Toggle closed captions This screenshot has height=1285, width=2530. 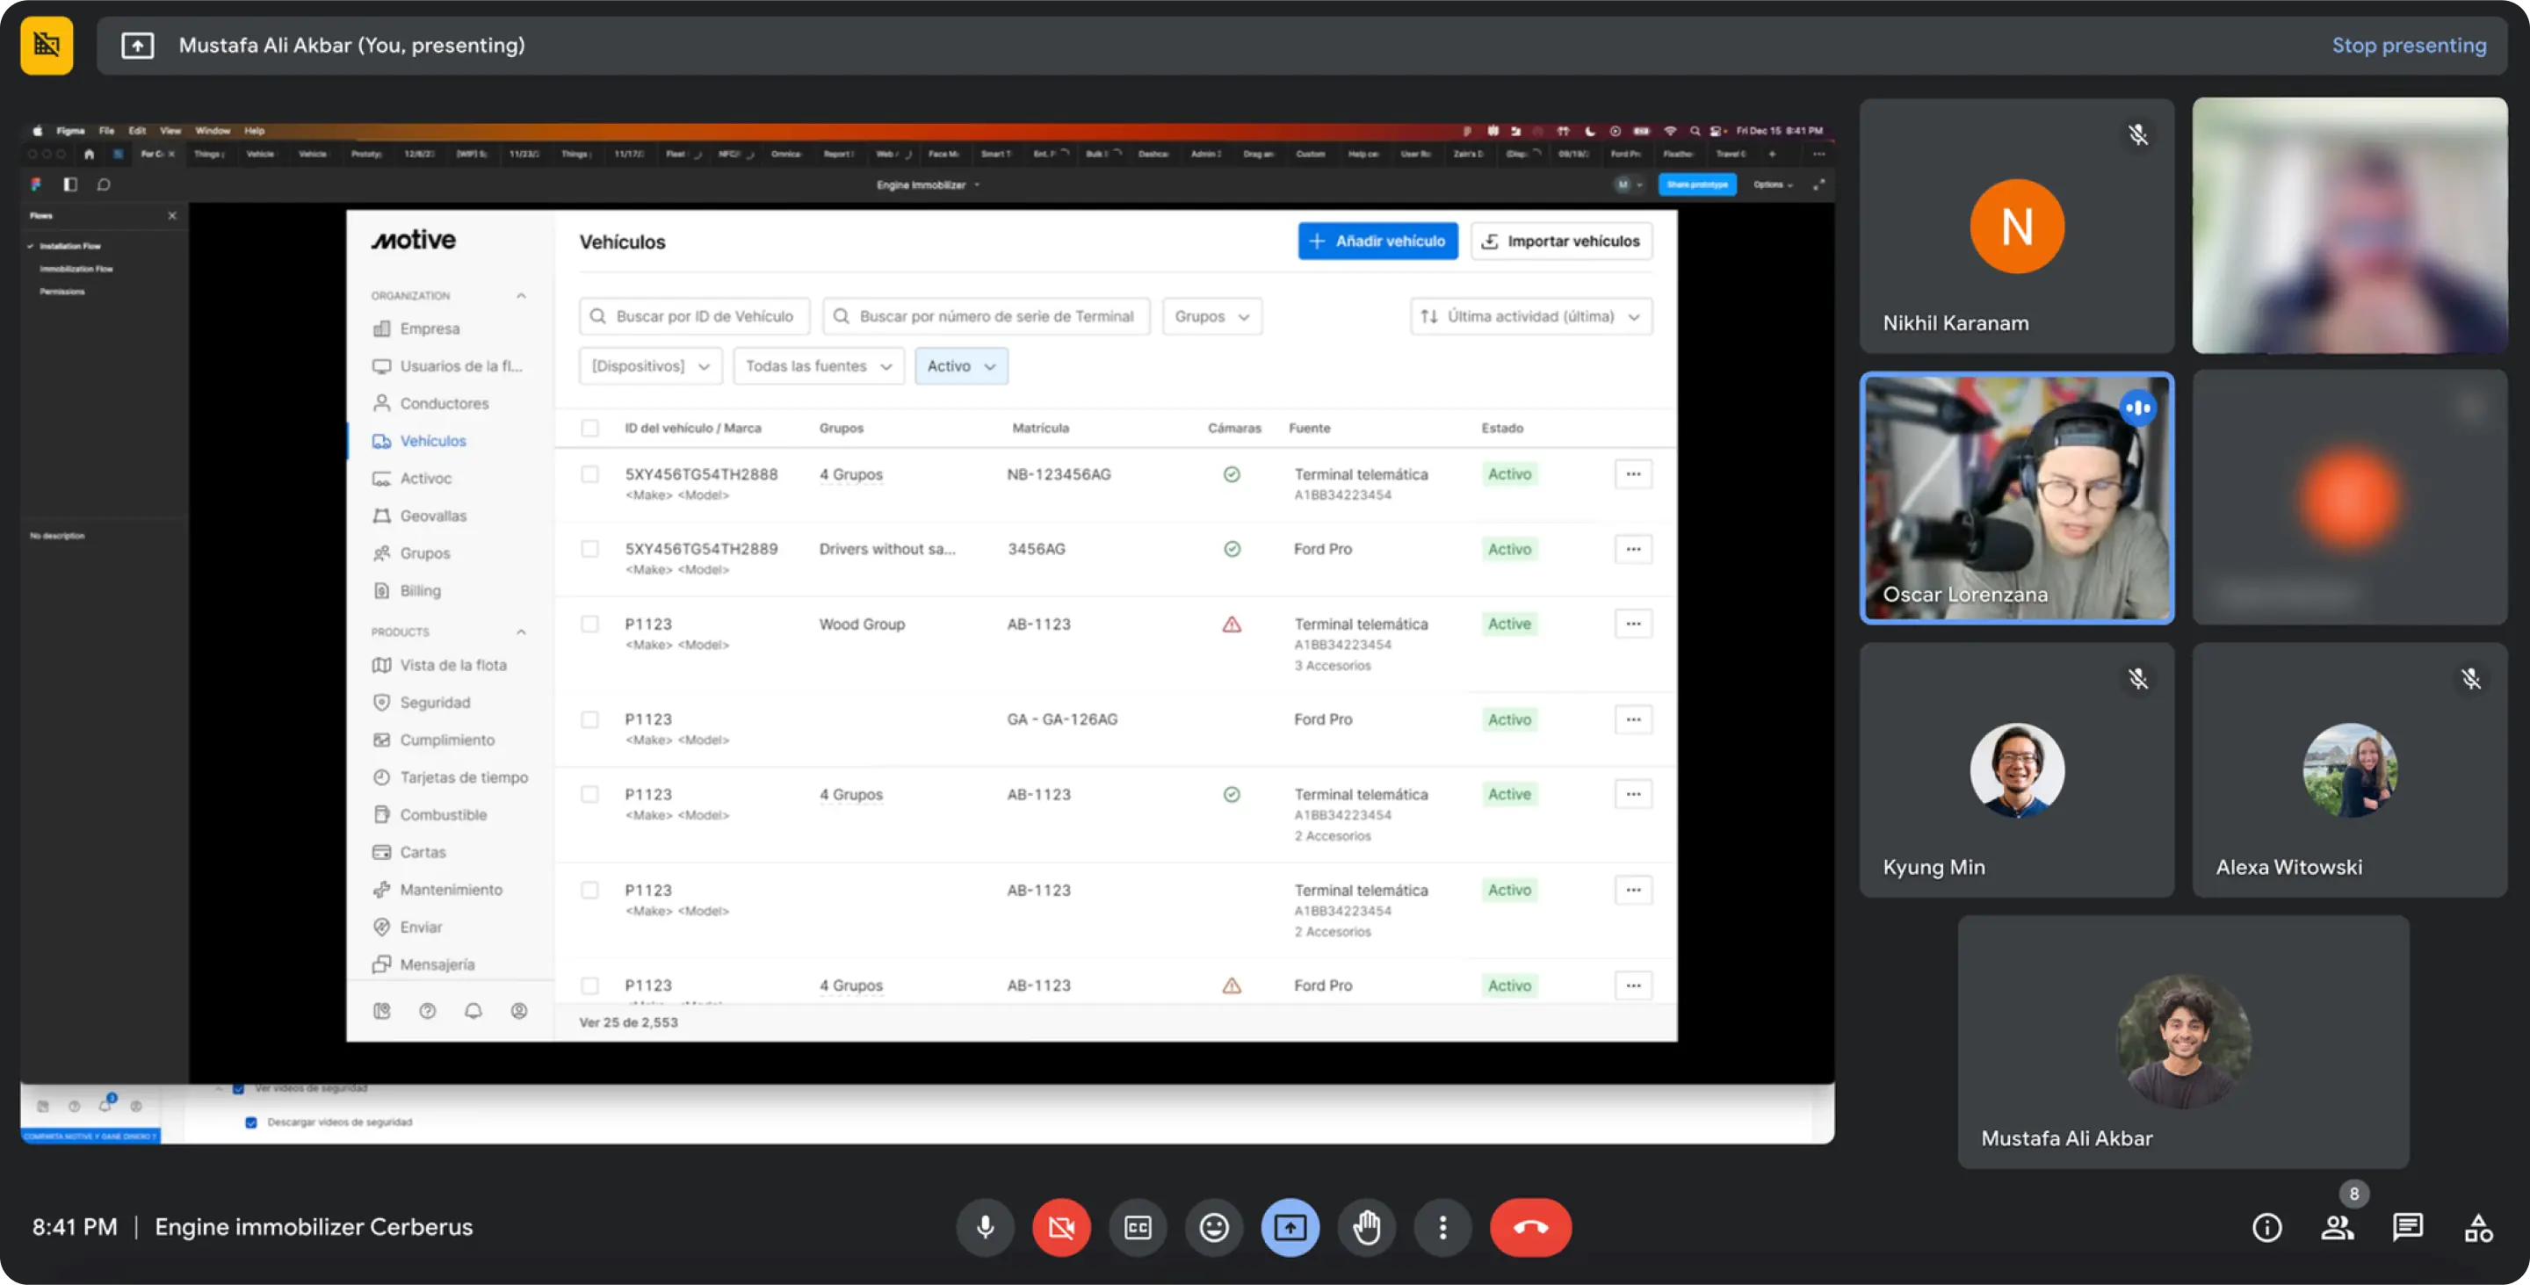tap(1138, 1227)
